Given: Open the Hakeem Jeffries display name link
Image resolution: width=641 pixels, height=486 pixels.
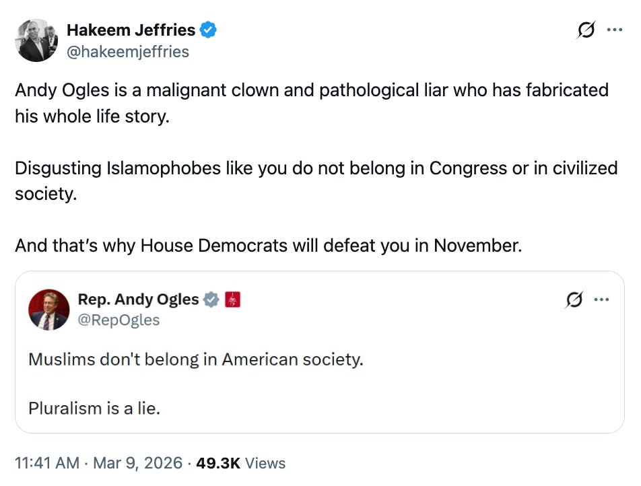Looking at the screenshot, I should tap(131, 30).
